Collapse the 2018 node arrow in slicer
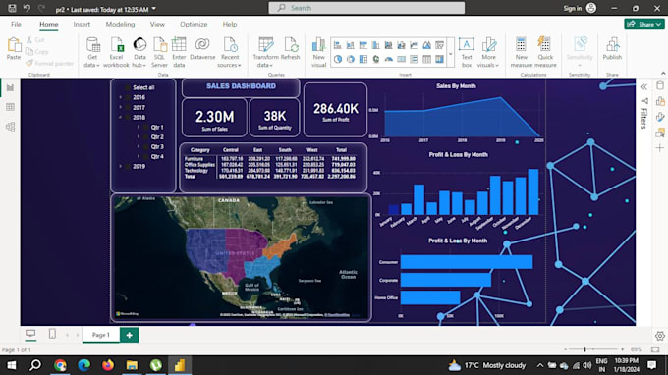The width and height of the screenshot is (668, 375). (121, 117)
